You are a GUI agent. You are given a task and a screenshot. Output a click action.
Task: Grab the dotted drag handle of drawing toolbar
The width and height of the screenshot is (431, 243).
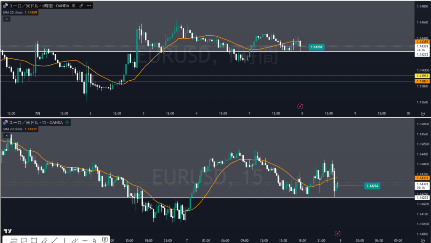click(6, 240)
